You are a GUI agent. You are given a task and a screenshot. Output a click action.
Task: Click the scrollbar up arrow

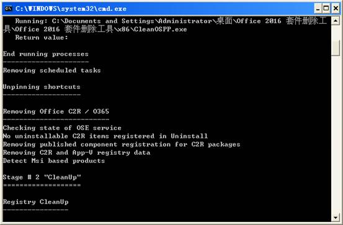(x=336, y=21)
